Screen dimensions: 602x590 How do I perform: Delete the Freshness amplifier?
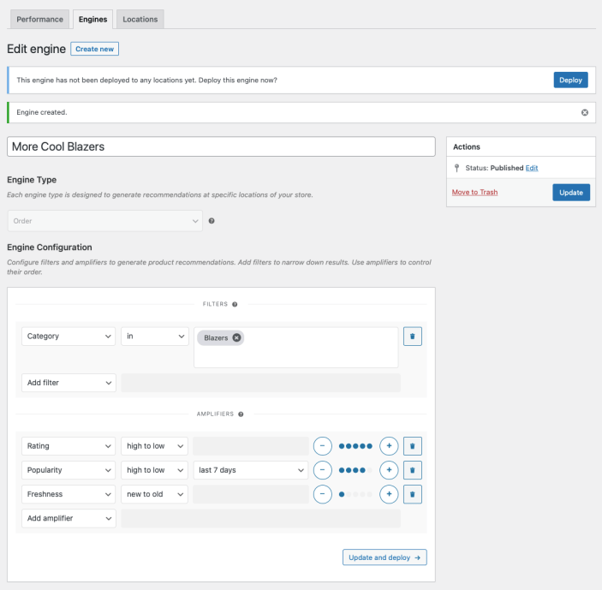(413, 494)
